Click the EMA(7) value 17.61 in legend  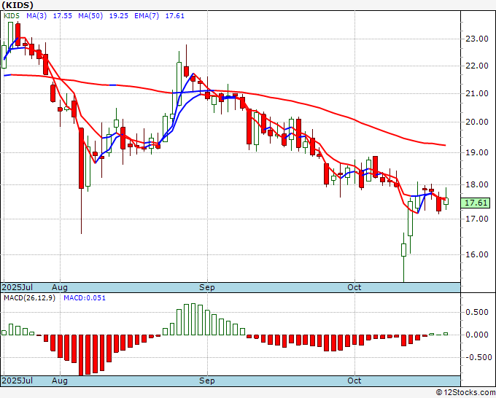click(x=174, y=16)
